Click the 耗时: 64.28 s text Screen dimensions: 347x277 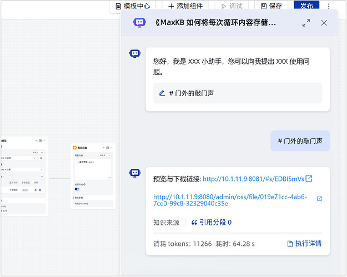click(x=235, y=244)
